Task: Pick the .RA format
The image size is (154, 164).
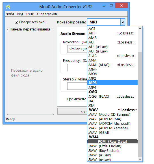Action: (x=112, y=101)
